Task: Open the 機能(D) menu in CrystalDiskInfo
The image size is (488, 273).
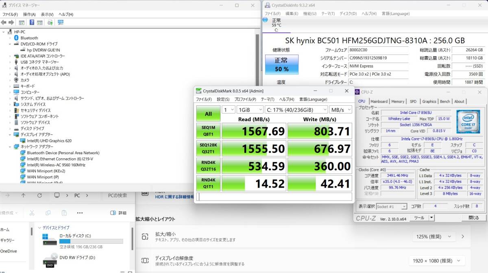Action: pyautogui.click(x=310, y=13)
